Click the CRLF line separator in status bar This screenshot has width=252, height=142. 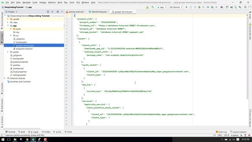220,135
